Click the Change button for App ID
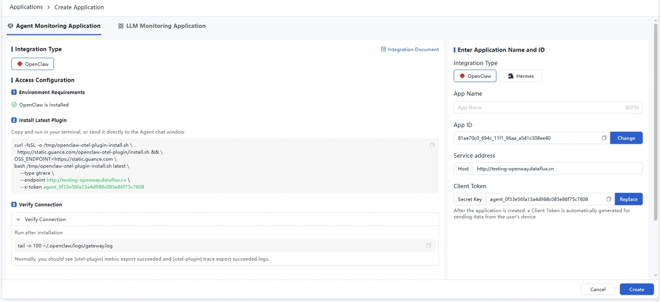 626,138
